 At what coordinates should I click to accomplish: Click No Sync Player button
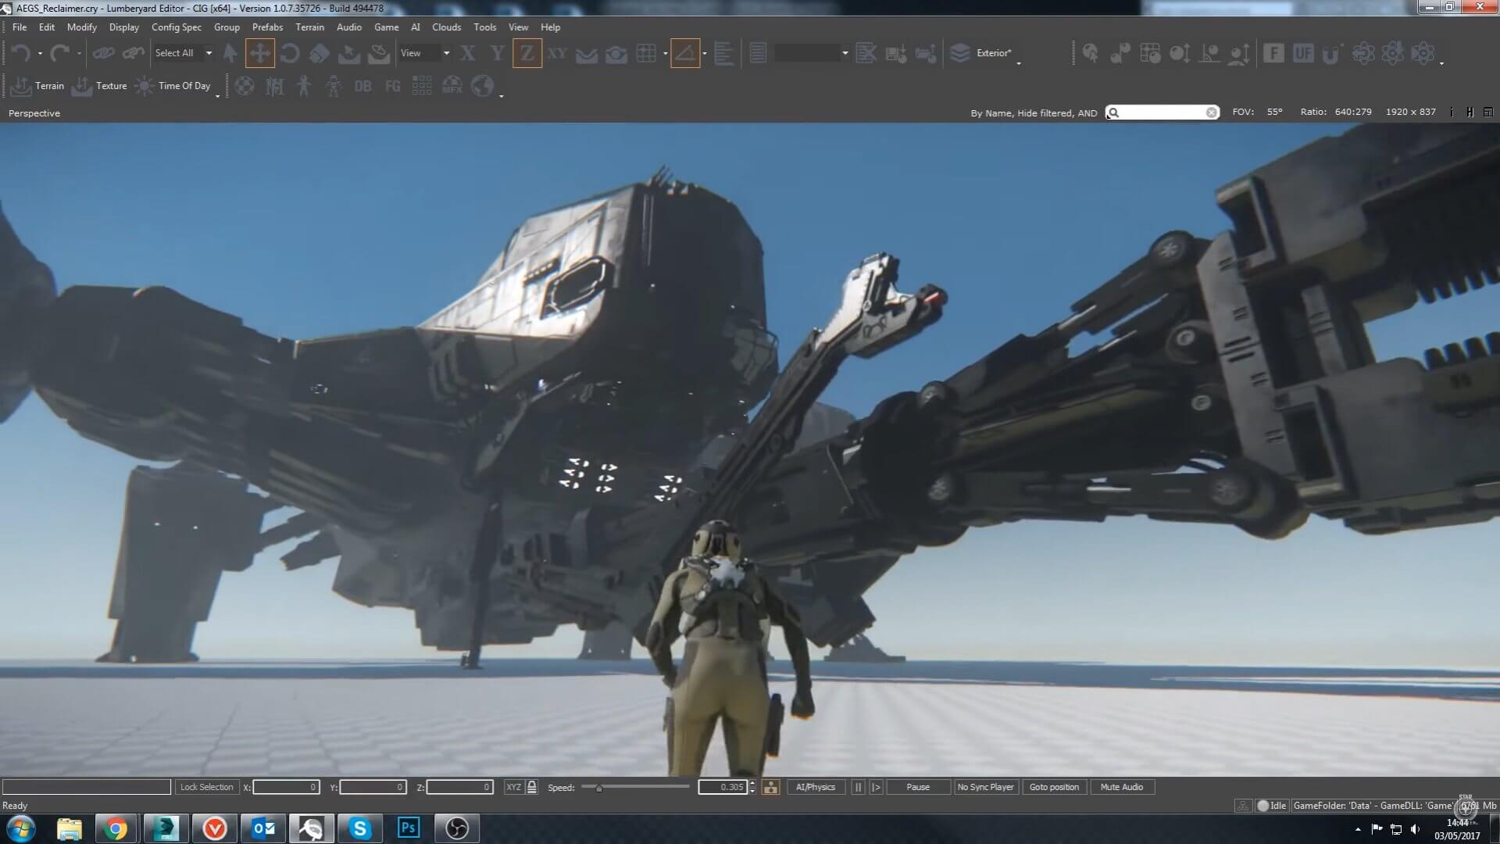985,787
